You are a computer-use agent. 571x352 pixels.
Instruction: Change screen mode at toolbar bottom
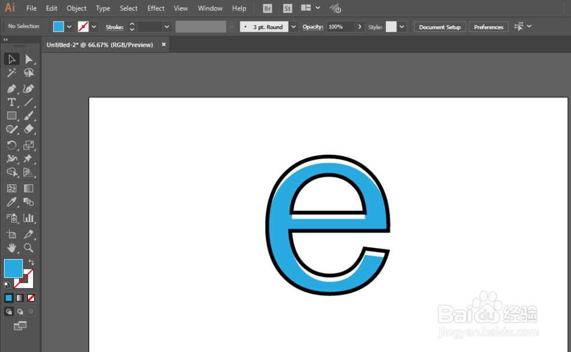(x=20, y=326)
